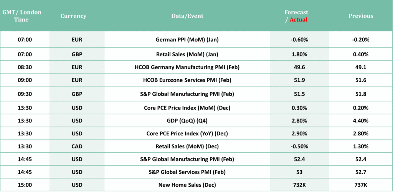Viewport: 393px width, 192px height.
Task: Click the 08:30 time cell
Action: pos(25,67)
